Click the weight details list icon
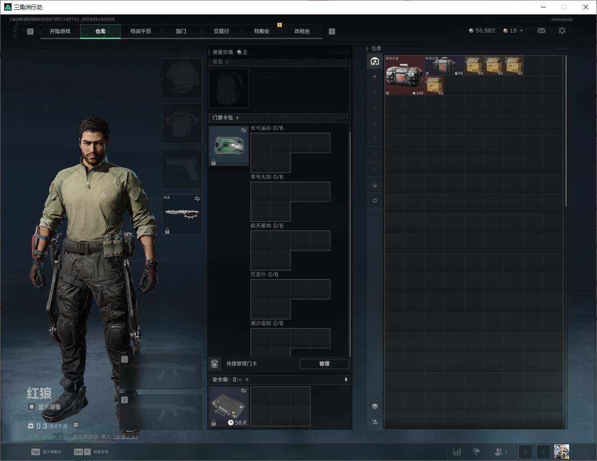The width and height of the screenshot is (597, 461). pos(75,425)
